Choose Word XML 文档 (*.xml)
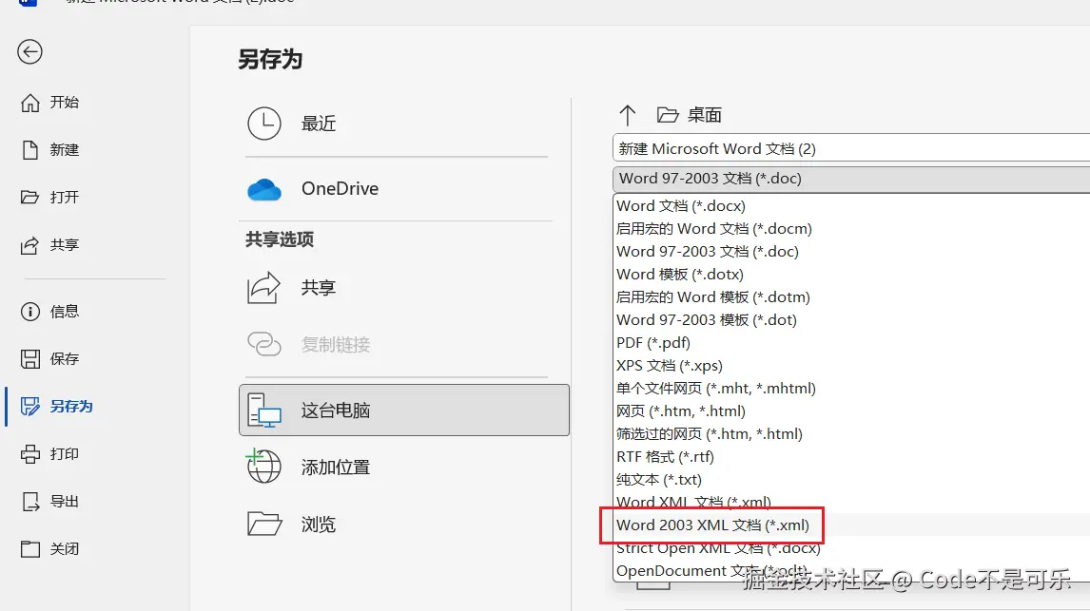1090x611 pixels. coord(693,502)
